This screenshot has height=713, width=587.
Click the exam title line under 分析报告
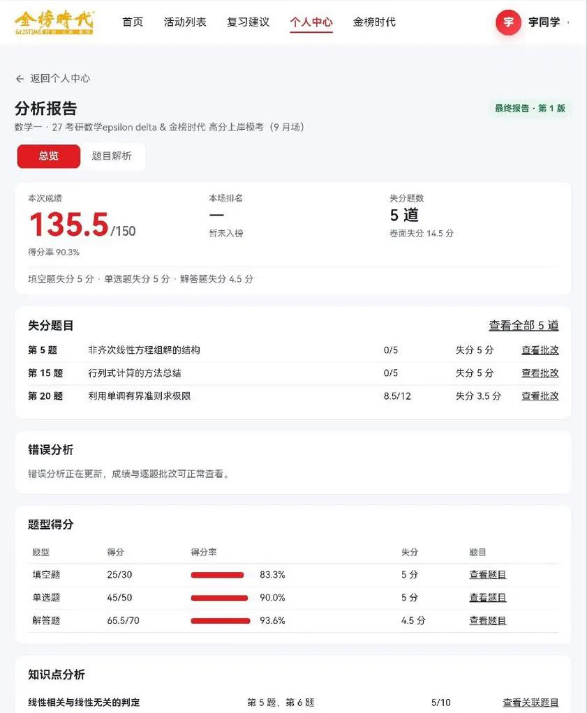pos(159,127)
